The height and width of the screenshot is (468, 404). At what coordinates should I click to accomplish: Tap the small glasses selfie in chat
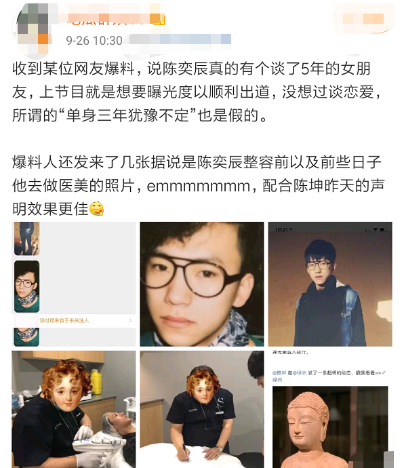pos(27,286)
